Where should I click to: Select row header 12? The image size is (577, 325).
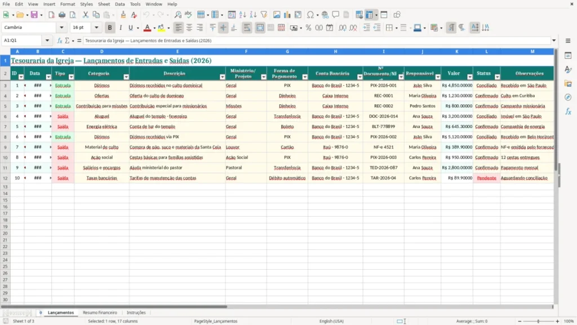5,178
